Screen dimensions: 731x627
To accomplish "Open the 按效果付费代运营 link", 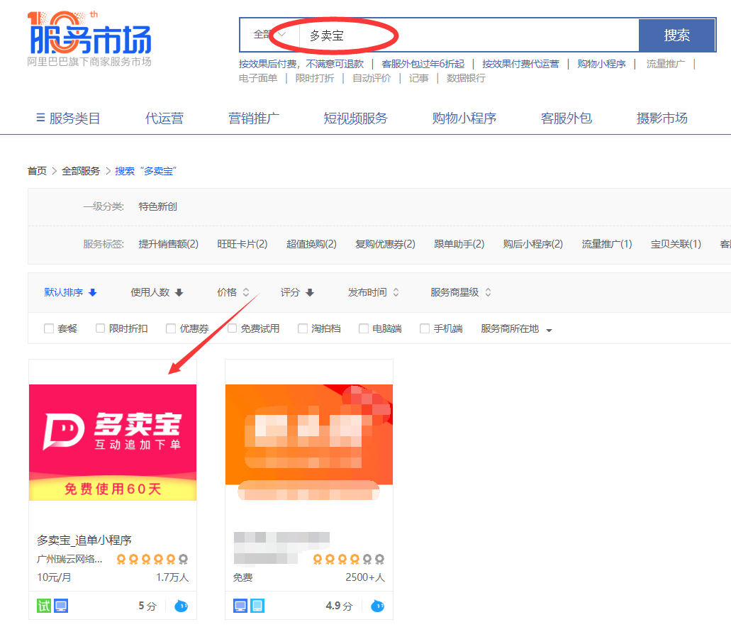I will [520, 64].
